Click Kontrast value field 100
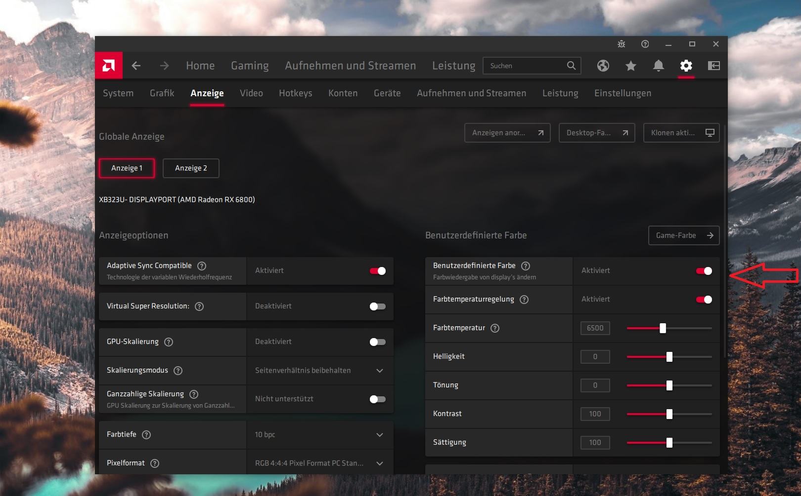Screen dimensions: 801x496 [595, 414]
